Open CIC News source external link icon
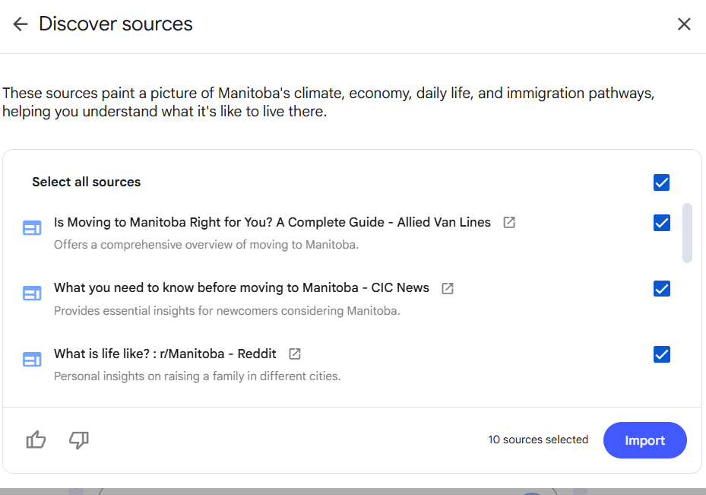Viewport: 706px width, 495px height. coord(448,288)
